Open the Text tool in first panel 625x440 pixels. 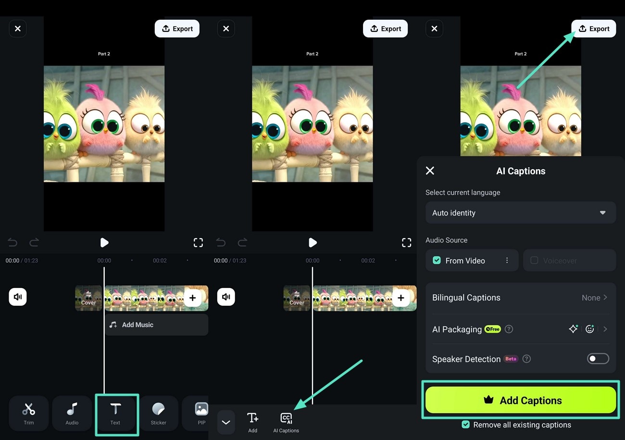coord(115,413)
